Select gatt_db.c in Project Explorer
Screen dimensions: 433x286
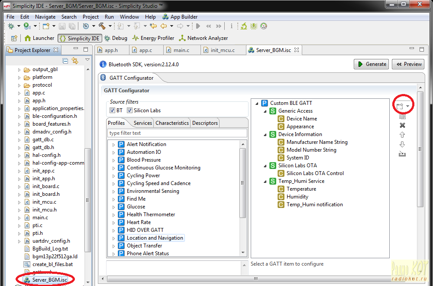(x=43, y=140)
